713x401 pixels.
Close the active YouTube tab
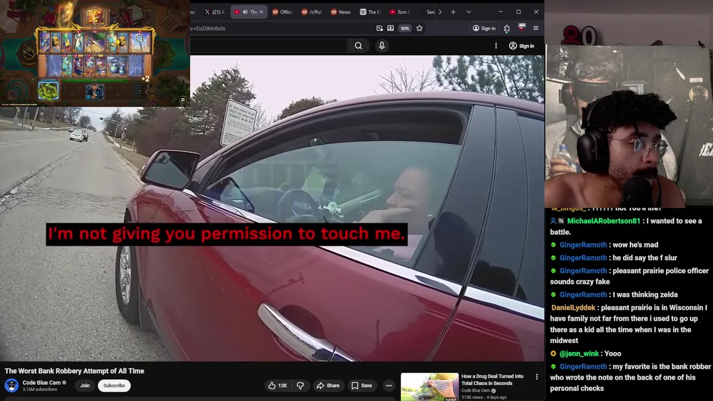click(x=261, y=12)
